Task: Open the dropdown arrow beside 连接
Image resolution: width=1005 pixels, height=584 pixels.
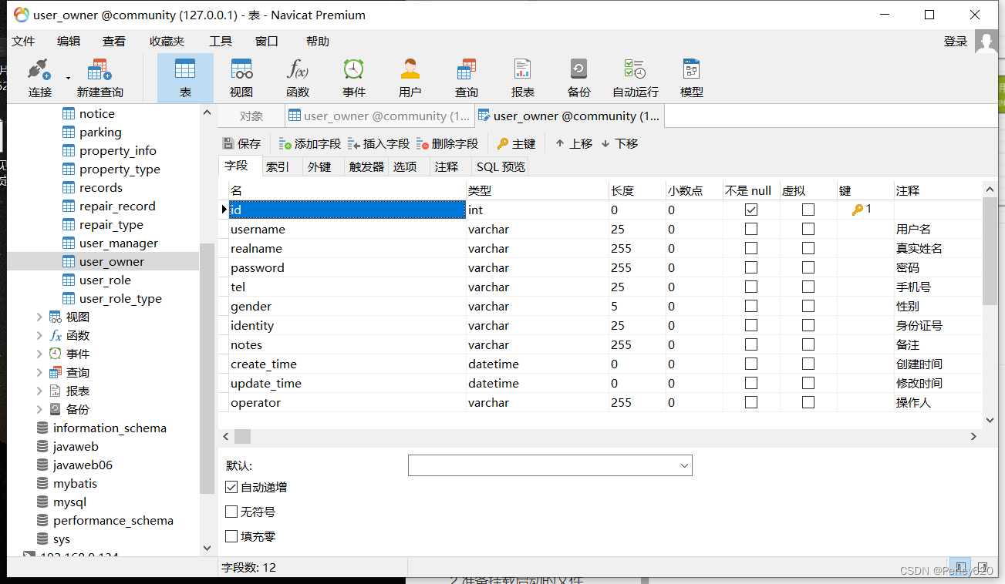Action: 68,78
